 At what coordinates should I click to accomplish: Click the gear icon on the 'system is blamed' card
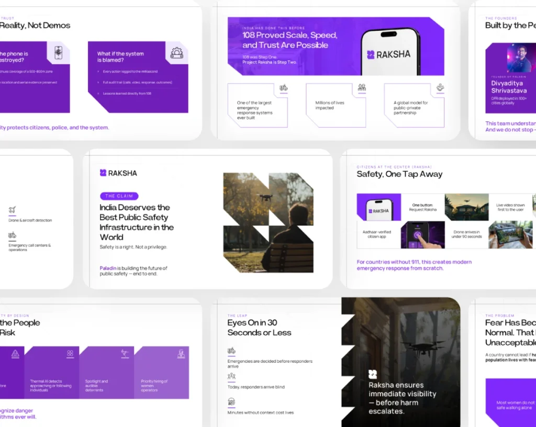coord(177,53)
